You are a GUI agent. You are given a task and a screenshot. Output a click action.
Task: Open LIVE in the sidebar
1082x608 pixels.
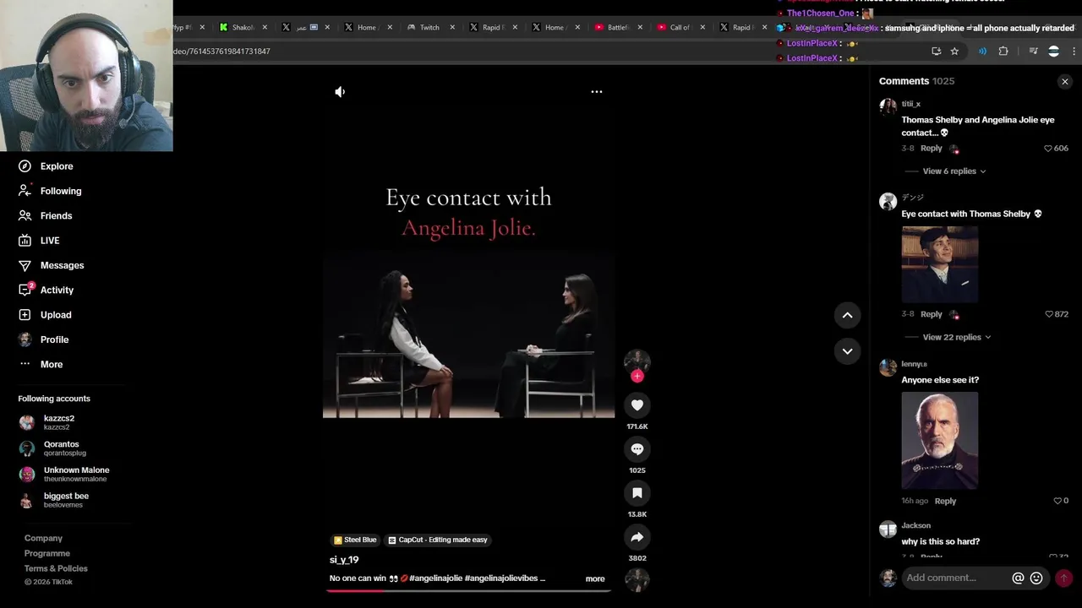click(50, 241)
